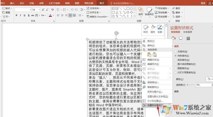The height and width of the screenshot is (117, 213).
Task: Click the 透明度 transparency slider
Action: click(191, 85)
